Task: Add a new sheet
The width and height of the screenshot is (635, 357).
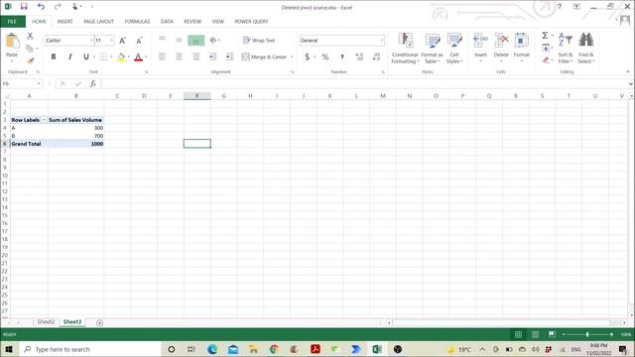Action: pos(99,322)
